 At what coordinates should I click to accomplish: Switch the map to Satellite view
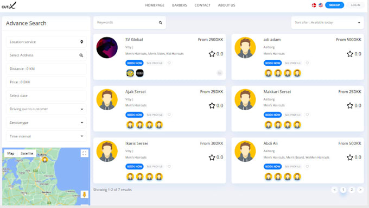pos(27,153)
